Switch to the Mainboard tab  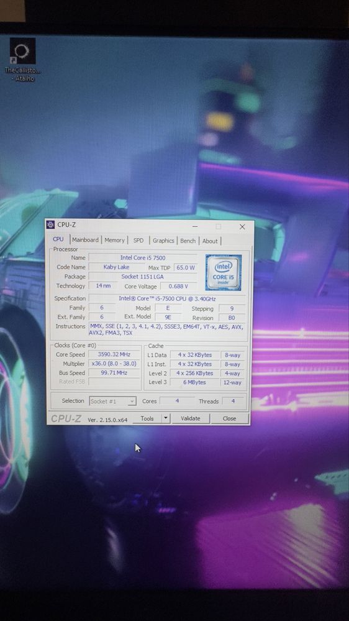pos(86,240)
